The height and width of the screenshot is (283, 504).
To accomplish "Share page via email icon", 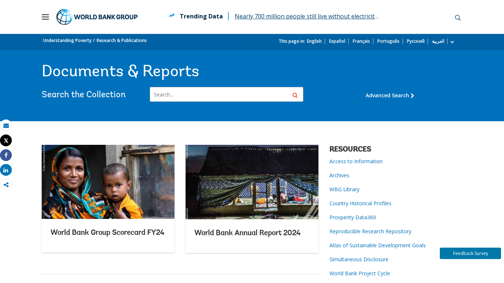I will tap(6, 126).
